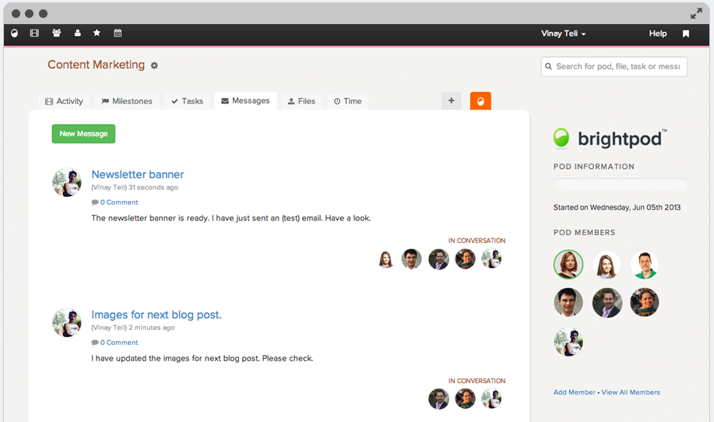The height and width of the screenshot is (422, 714).
Task: Click the single-user icon in top bar
Action: (x=77, y=33)
